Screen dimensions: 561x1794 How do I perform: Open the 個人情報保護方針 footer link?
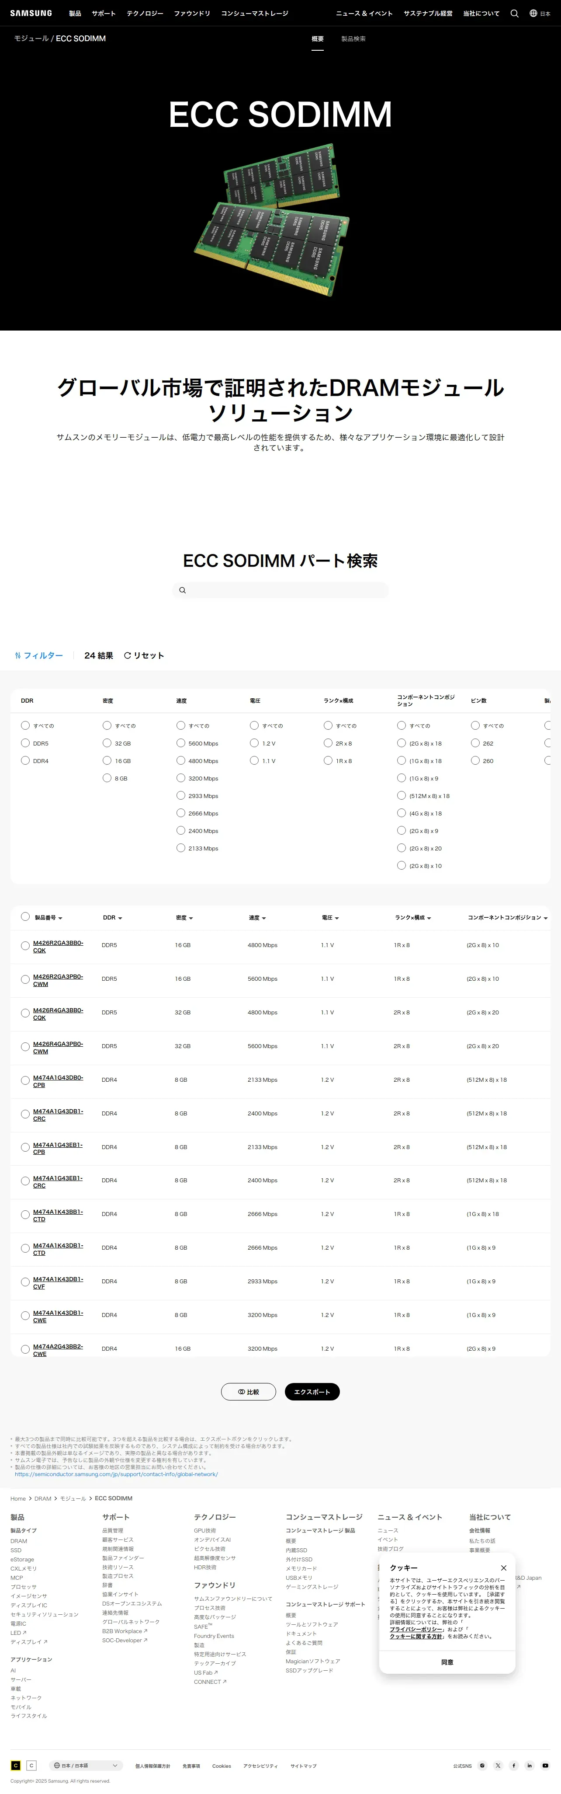[152, 1766]
